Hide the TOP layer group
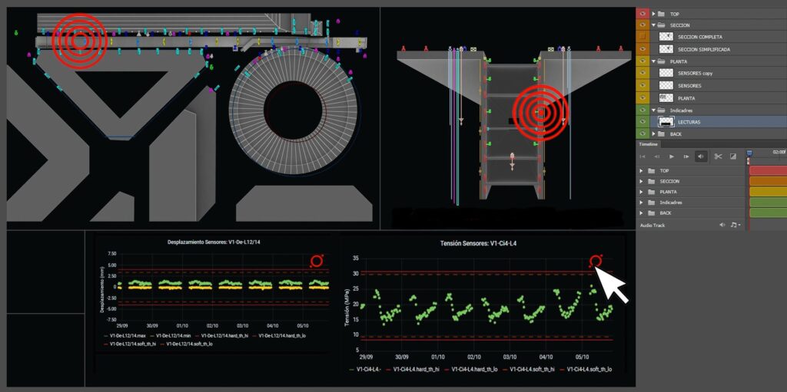The height and width of the screenshot is (392, 787). tap(643, 14)
